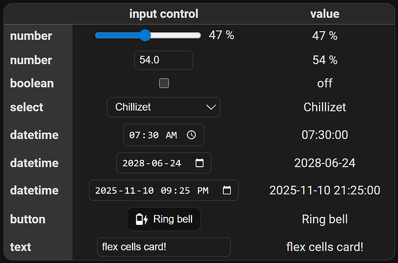Click the number slider thumb
398x263 pixels.
(x=145, y=36)
